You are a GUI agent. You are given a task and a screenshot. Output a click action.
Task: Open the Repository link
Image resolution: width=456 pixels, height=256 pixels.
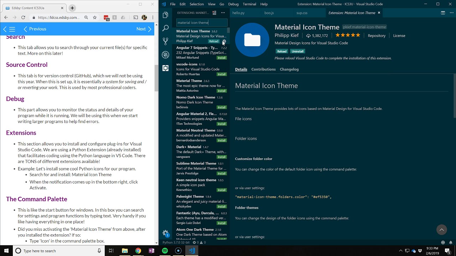click(377, 36)
